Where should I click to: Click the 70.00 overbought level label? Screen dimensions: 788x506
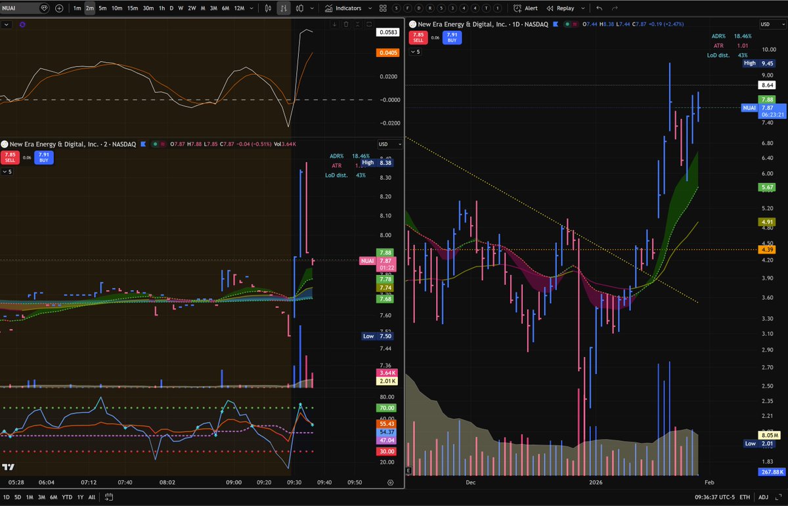(385, 408)
